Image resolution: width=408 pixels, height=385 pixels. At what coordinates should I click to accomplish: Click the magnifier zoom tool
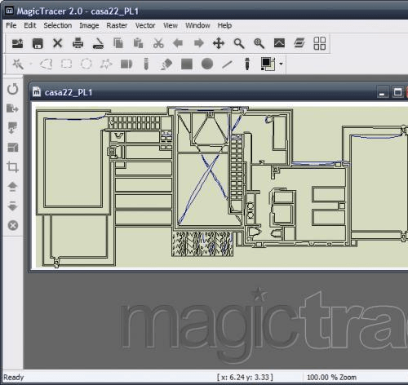(239, 43)
